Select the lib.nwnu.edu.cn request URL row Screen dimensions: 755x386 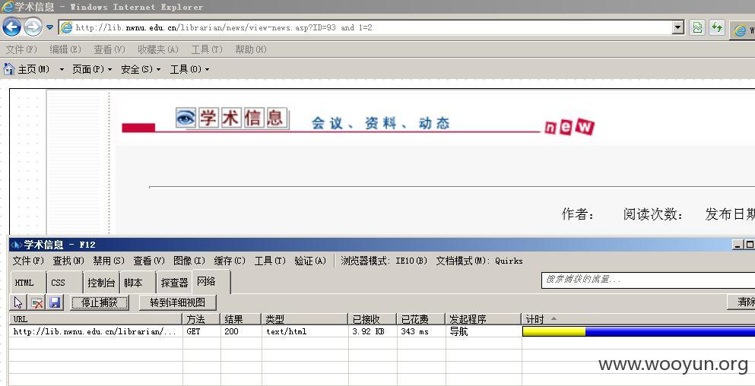point(95,331)
